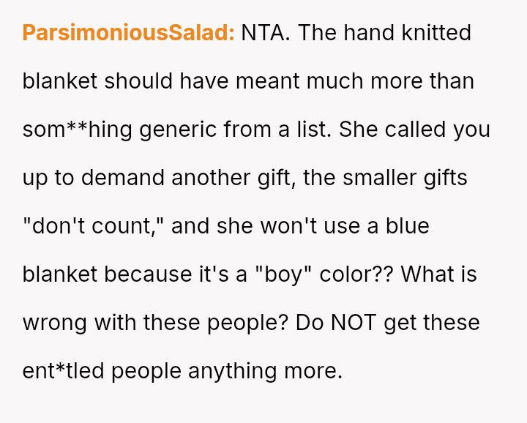Open the ParsimoniousSalad username profile link
Screen dimensions: 527x423
pyautogui.click(x=128, y=33)
